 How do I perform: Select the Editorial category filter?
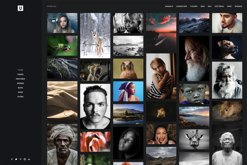(219, 6)
